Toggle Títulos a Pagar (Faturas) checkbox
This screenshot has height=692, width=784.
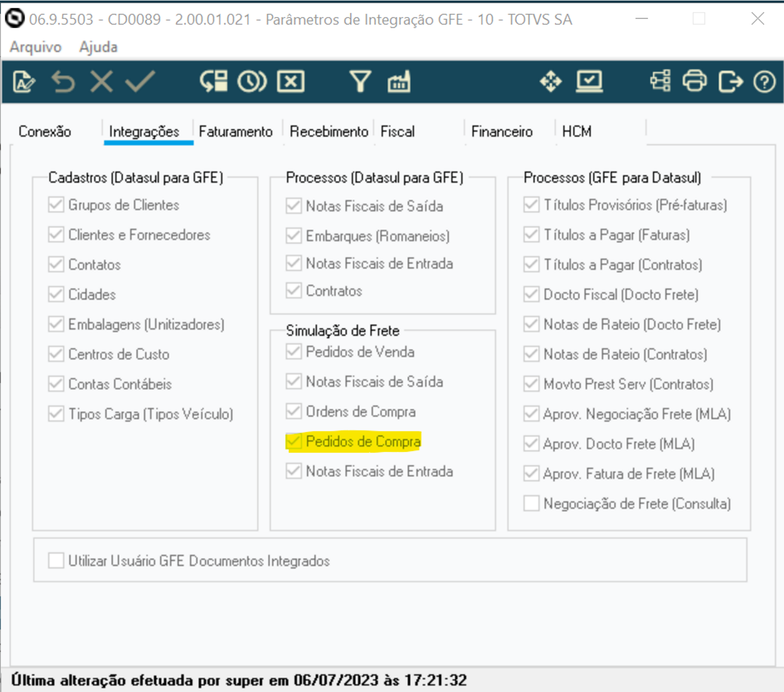coord(531,235)
